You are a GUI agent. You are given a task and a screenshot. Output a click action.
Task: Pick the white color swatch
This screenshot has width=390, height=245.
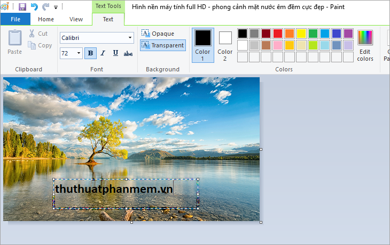pyautogui.click(x=242, y=45)
